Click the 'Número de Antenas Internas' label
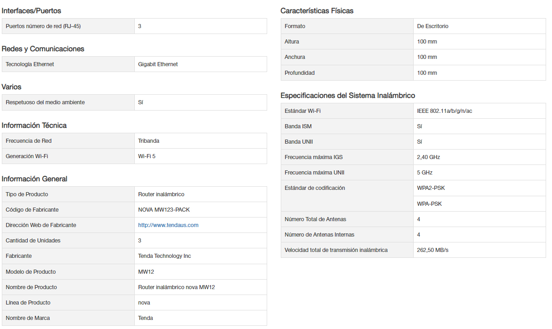552x329 pixels. pyautogui.click(x=320, y=235)
